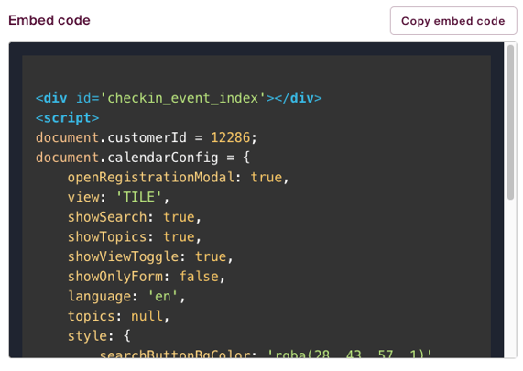Click the document.calendarConfig line
Viewport: 523px width, 371px height.
point(143,158)
